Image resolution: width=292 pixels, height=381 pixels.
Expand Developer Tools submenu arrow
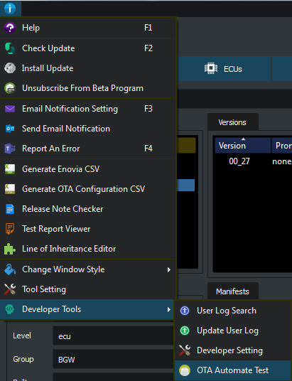tap(169, 309)
